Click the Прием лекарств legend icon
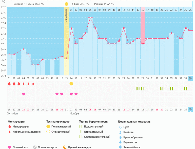The image size is (195, 149). (x=35, y=147)
